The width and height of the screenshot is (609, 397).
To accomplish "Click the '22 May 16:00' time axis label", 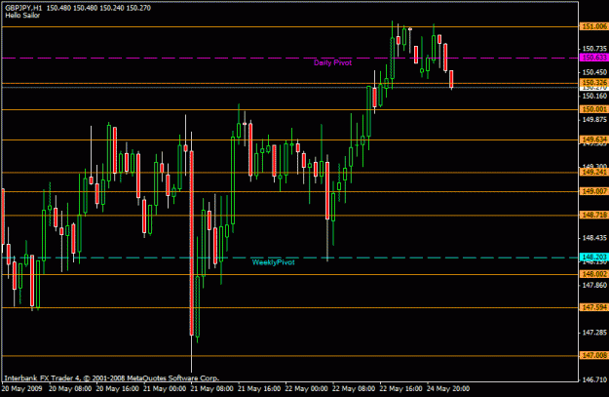I will 400,389.
